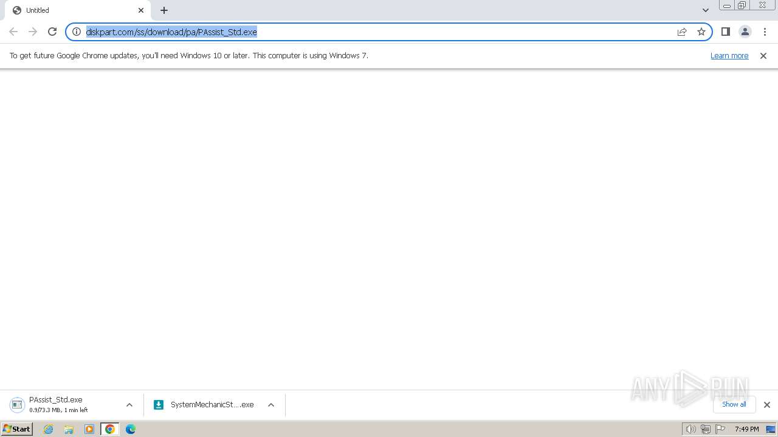Click the browser forward arrow
The width and height of the screenshot is (778, 437).
[33, 32]
